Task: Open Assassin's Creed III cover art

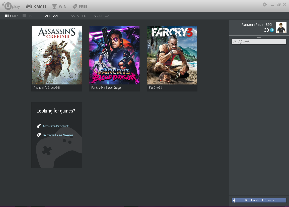Action: tap(57, 55)
